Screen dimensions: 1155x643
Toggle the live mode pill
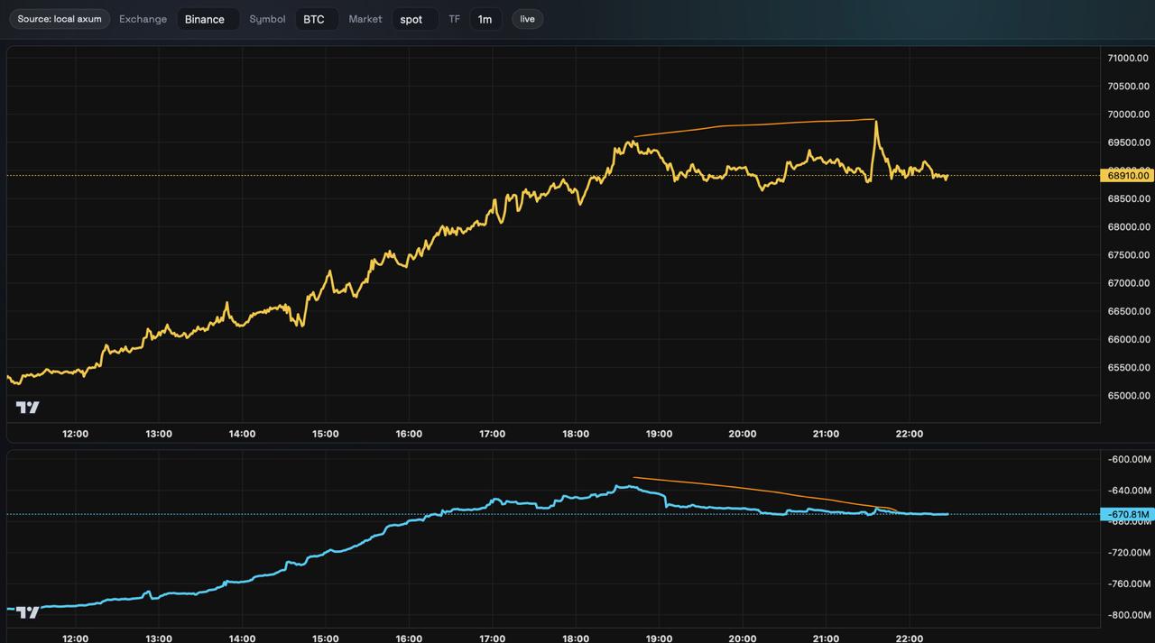527,19
